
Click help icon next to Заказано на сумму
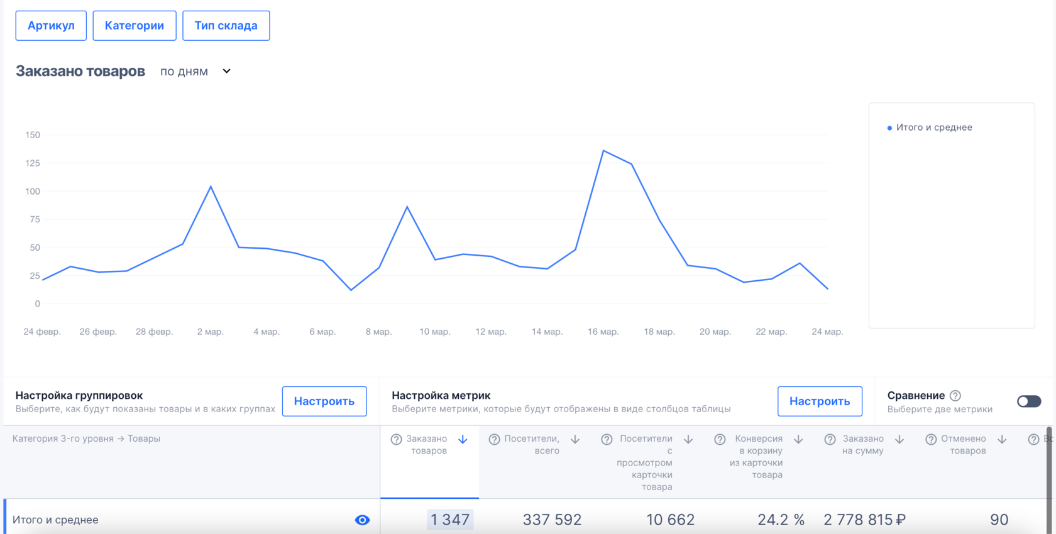[x=830, y=439]
